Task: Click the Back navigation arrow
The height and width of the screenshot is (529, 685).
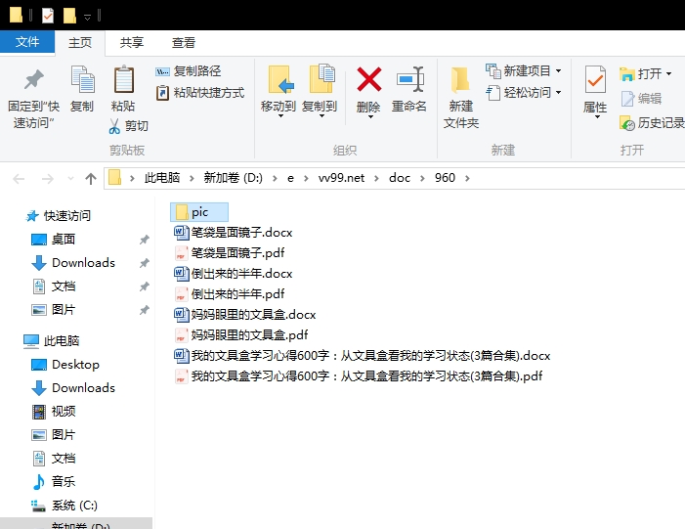Action: point(19,179)
